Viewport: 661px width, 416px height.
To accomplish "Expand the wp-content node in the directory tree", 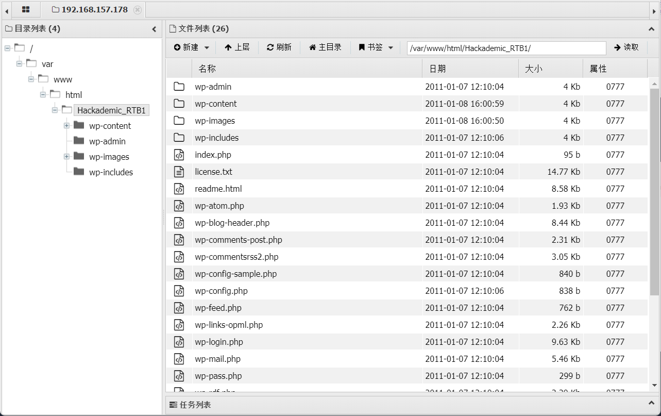I will click(66, 125).
